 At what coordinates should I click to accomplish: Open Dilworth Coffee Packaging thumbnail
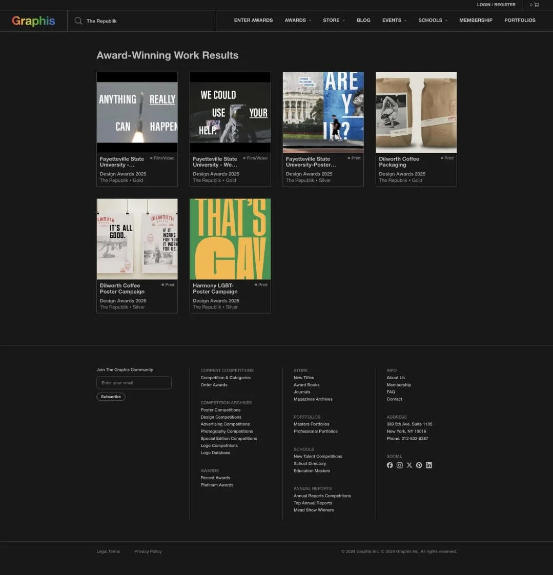[x=416, y=112]
